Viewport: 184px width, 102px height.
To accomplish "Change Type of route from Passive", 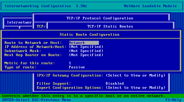I will click(x=77, y=67).
